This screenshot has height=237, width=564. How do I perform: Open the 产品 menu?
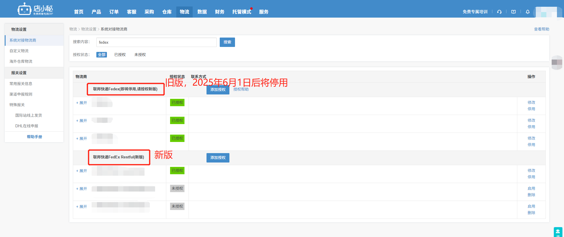(x=96, y=12)
